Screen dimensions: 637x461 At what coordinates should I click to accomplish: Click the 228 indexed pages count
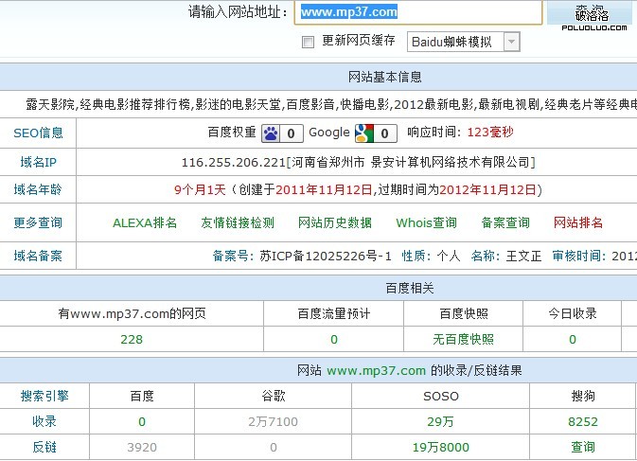132,340
